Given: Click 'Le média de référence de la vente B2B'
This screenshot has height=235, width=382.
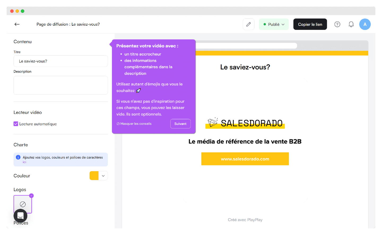Looking at the screenshot, I should coord(245,141).
